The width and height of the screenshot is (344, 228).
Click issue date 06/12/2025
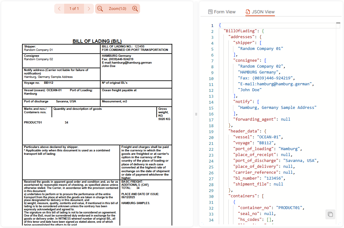128,197
